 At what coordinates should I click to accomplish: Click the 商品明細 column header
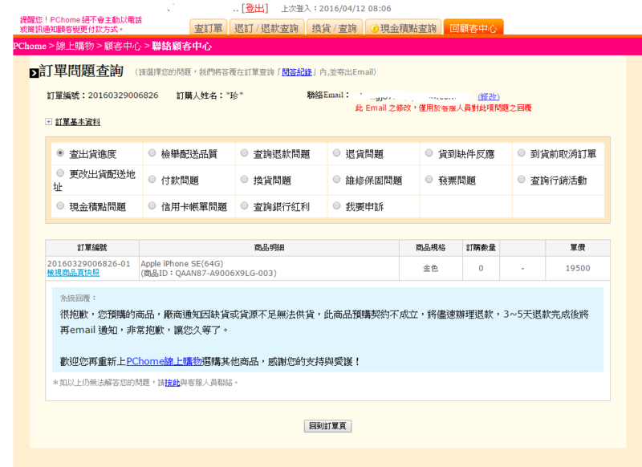(269, 248)
